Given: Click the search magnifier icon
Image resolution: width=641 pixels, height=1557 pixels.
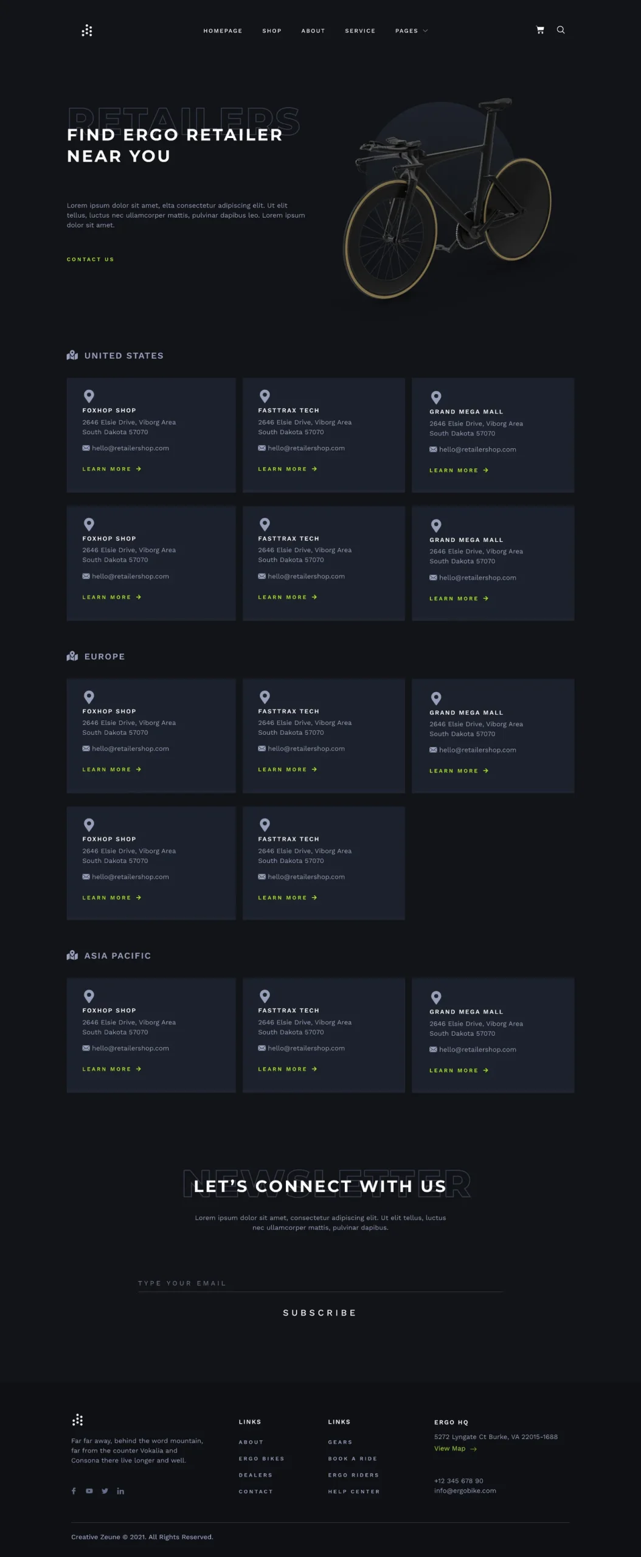Looking at the screenshot, I should click(561, 30).
